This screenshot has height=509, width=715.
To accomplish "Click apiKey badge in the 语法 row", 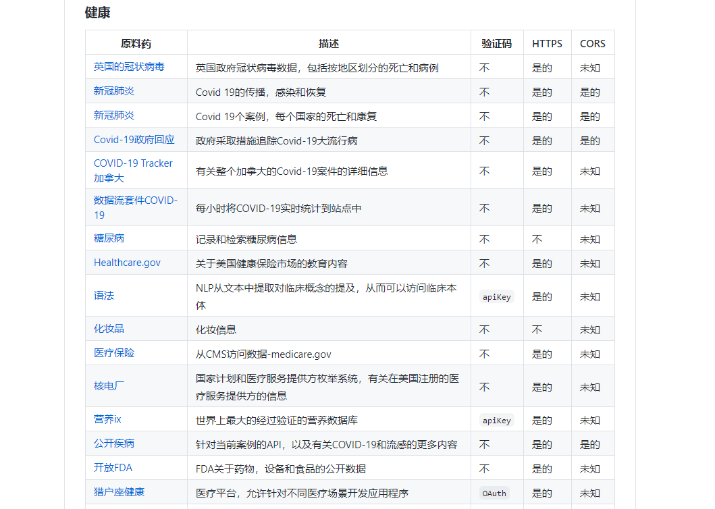I will click(496, 297).
